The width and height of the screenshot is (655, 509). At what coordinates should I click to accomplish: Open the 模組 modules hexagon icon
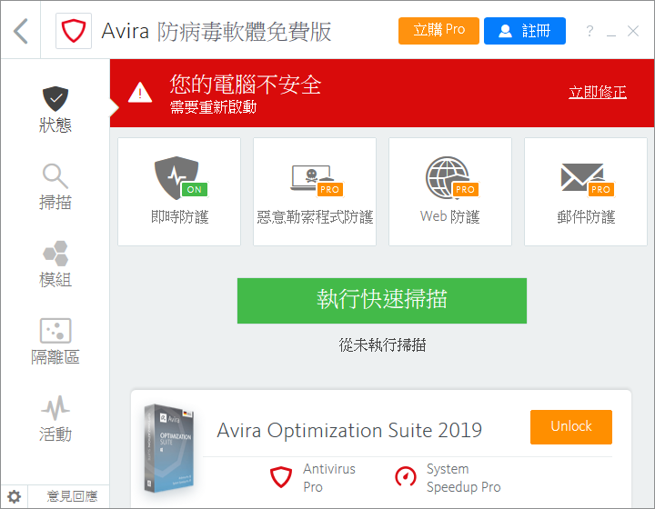[55, 254]
